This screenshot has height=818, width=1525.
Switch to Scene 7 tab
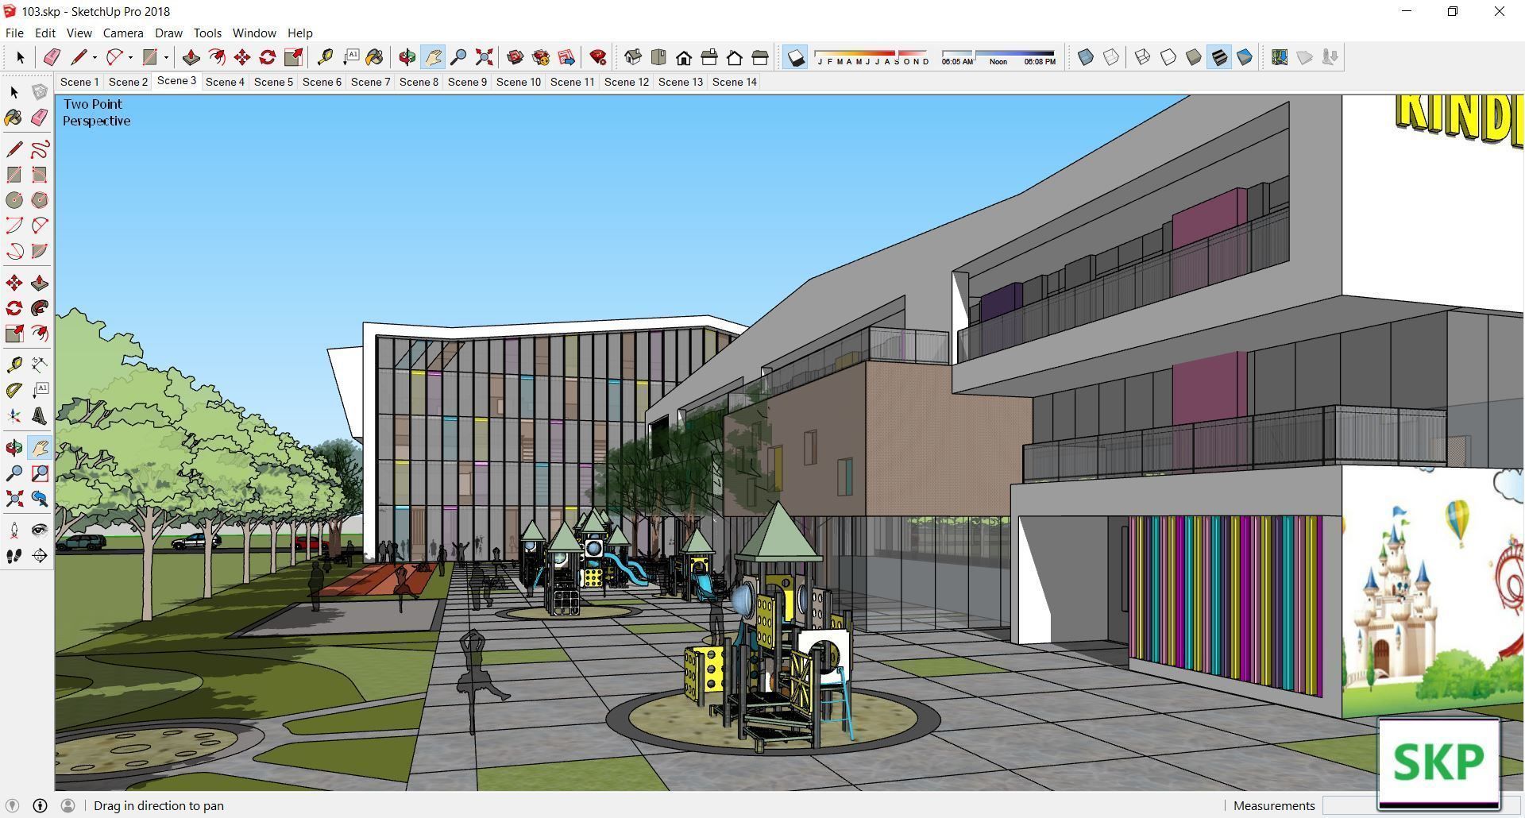(x=370, y=82)
